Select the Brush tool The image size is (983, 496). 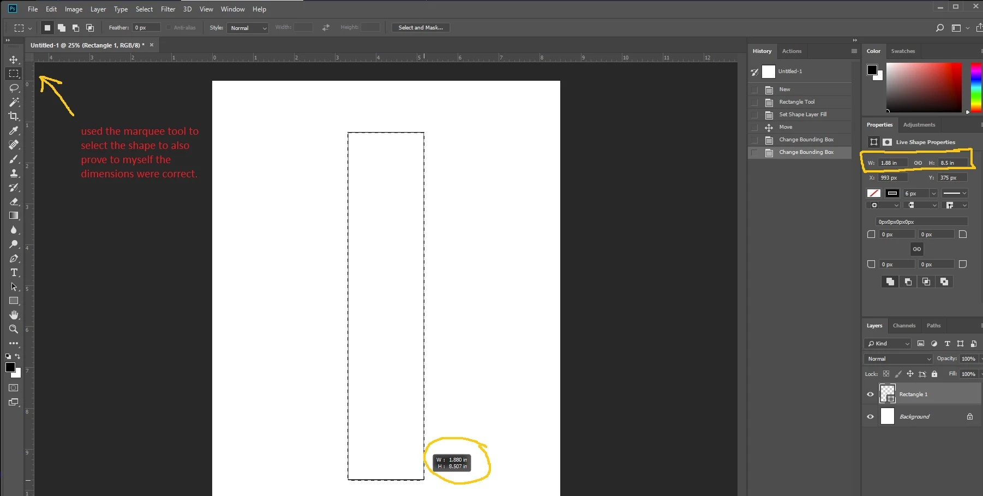14,159
